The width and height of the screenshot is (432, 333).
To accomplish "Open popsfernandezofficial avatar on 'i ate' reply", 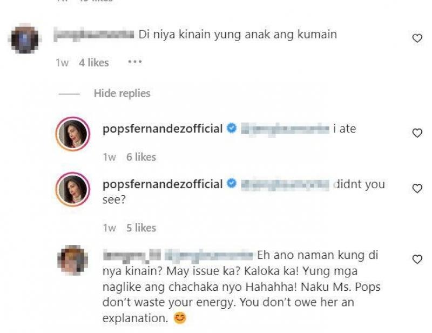I will click(73, 134).
